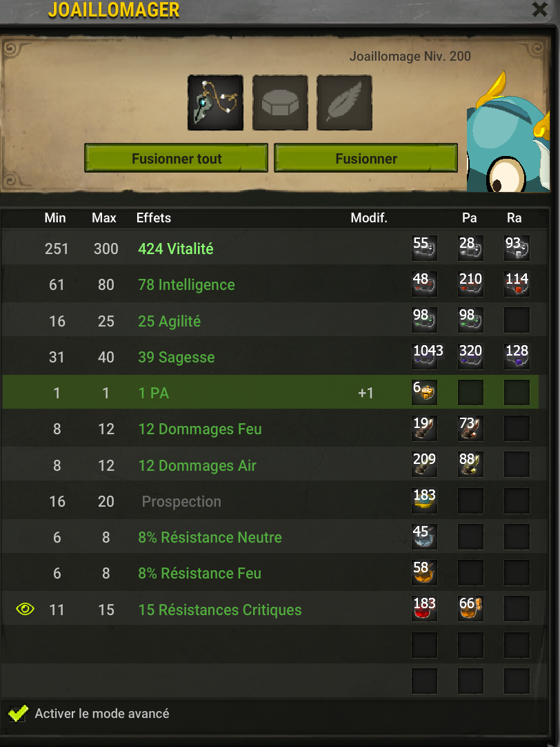The width and height of the screenshot is (560, 747).
Task: Click the Effets column header
Action: tap(154, 217)
